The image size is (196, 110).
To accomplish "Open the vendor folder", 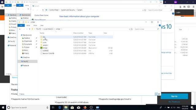I will [x=45, y=45].
